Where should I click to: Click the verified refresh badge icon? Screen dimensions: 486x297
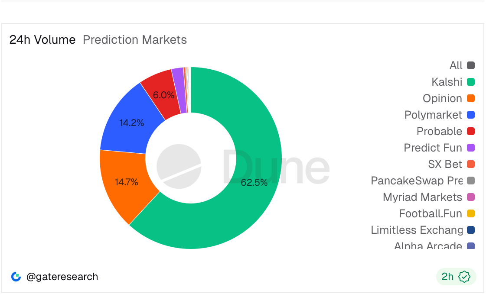click(x=464, y=277)
